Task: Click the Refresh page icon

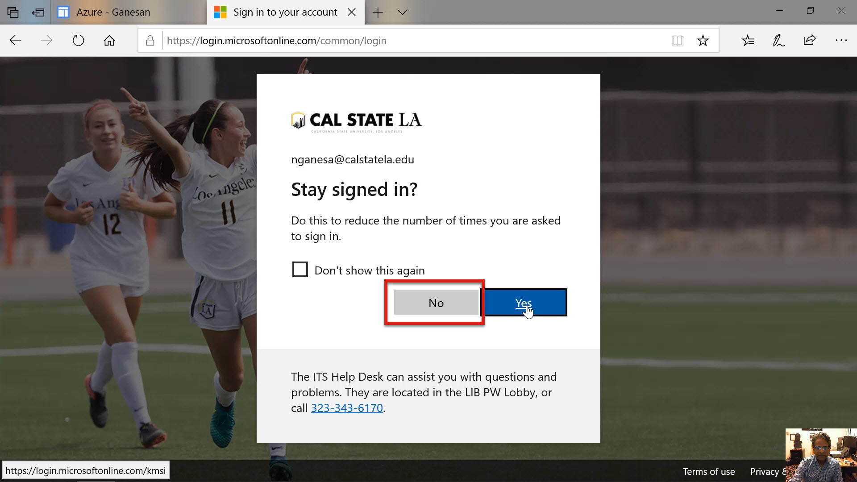Action: (x=78, y=41)
